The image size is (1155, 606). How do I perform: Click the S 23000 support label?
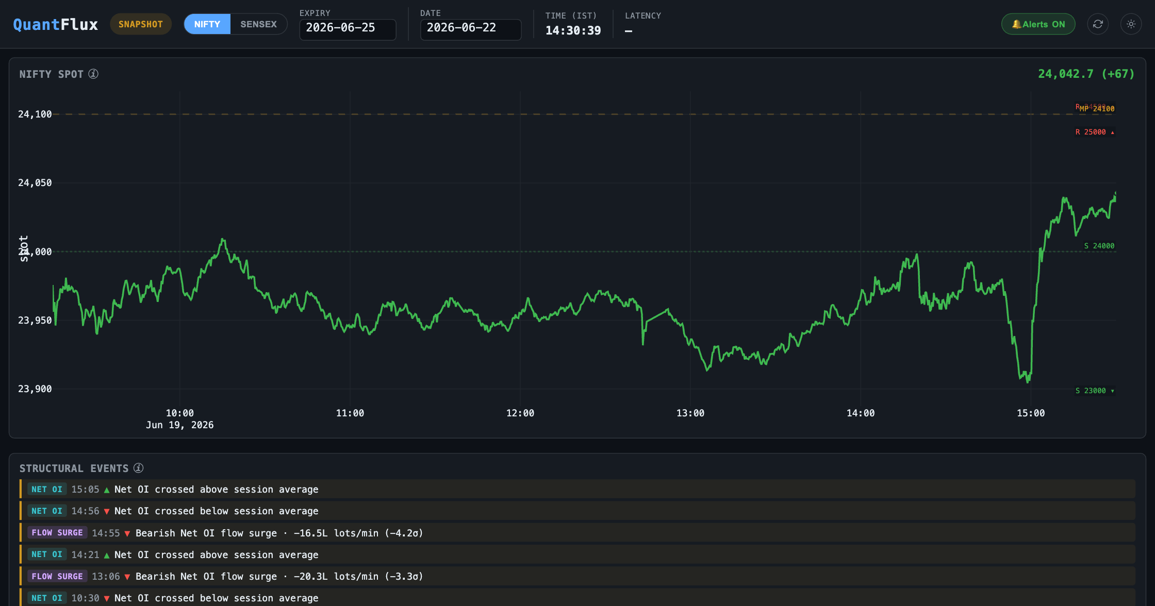pos(1094,391)
